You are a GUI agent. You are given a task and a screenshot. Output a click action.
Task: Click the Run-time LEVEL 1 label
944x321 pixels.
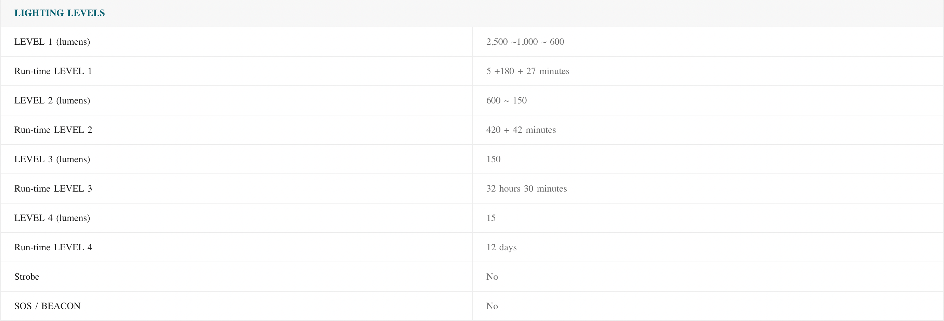(x=53, y=71)
